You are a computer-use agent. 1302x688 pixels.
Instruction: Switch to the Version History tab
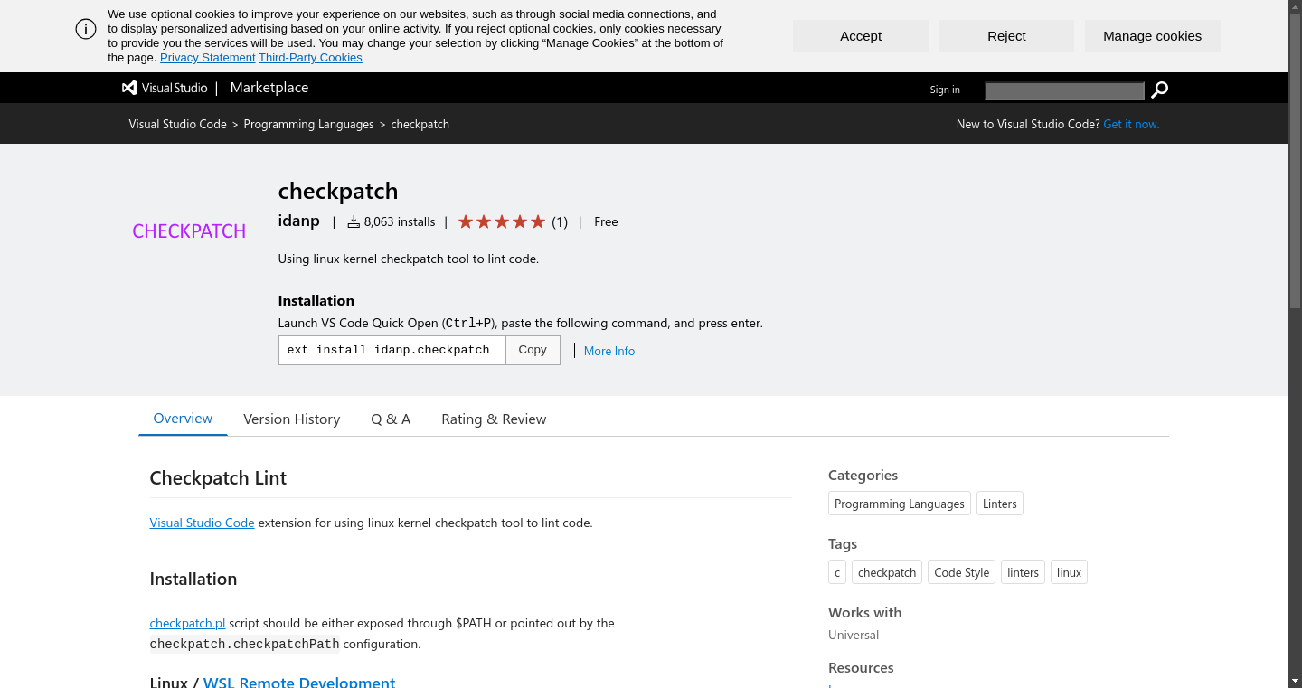coord(291,419)
